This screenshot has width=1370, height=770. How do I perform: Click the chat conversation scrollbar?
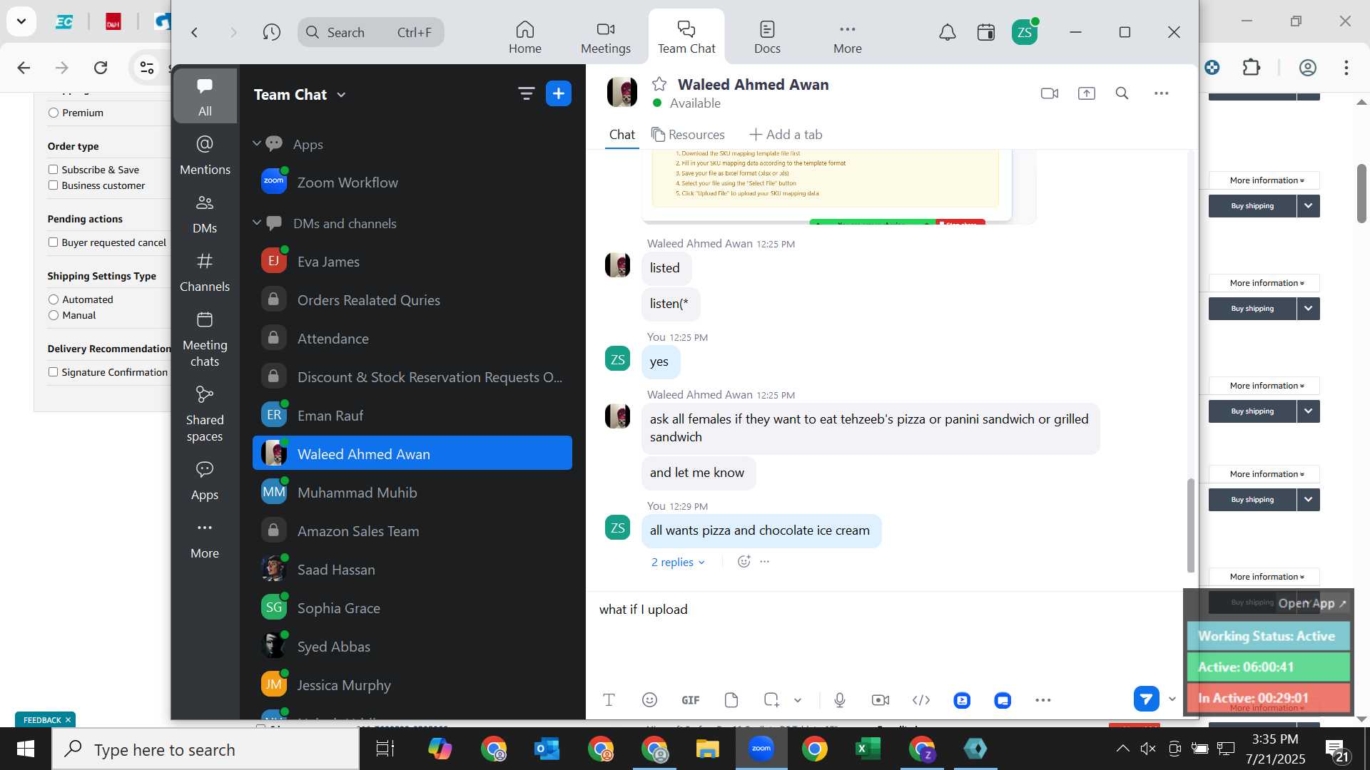click(1190, 525)
